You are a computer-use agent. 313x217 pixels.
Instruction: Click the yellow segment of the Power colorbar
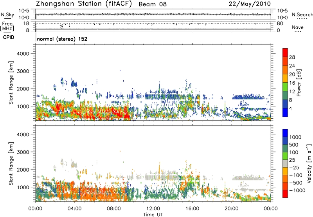point(285,78)
